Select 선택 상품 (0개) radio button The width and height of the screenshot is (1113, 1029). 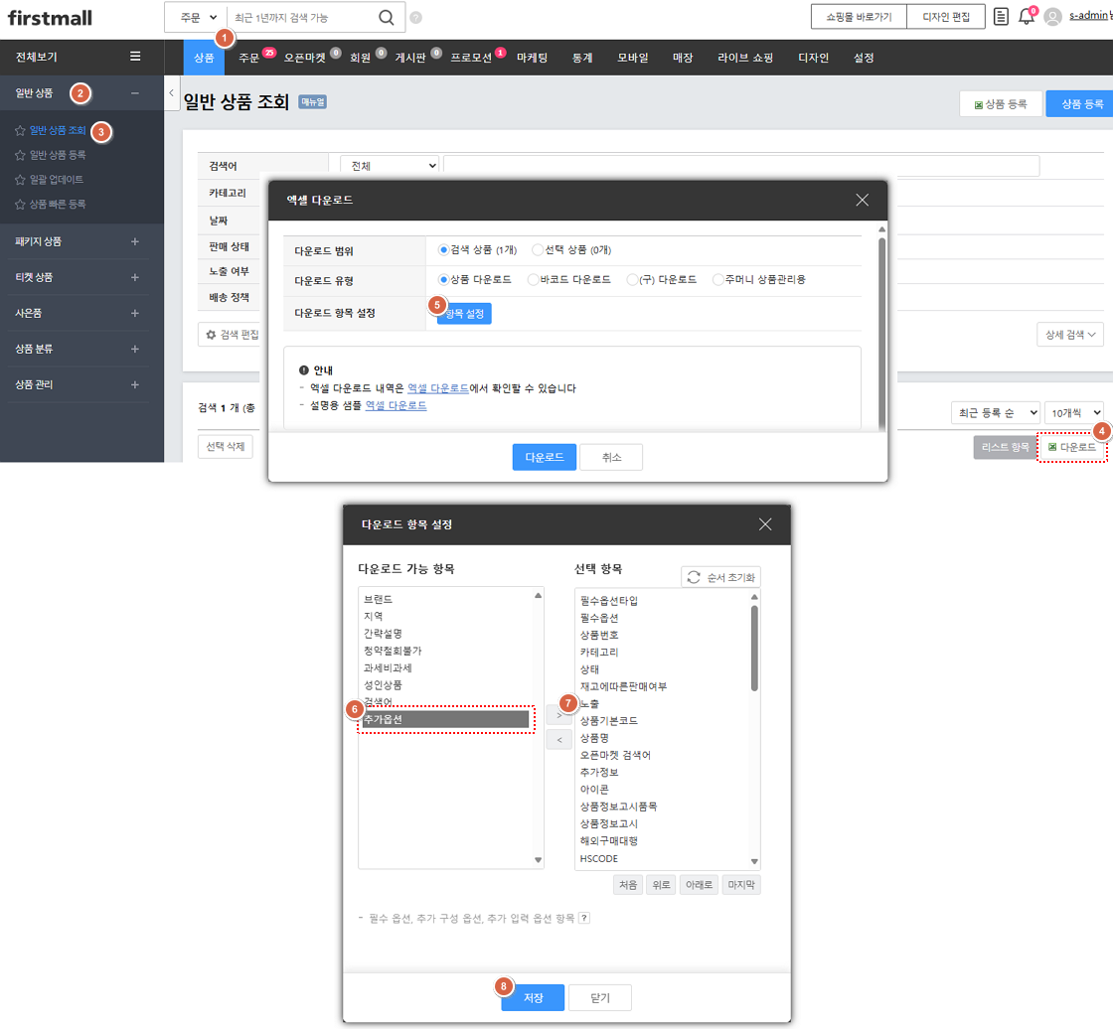point(538,249)
